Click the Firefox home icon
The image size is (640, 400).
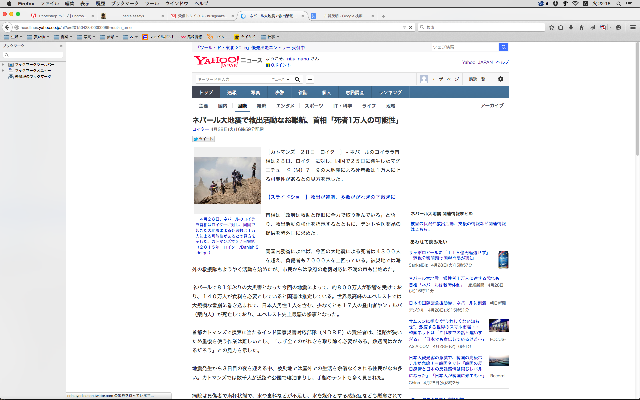582,27
